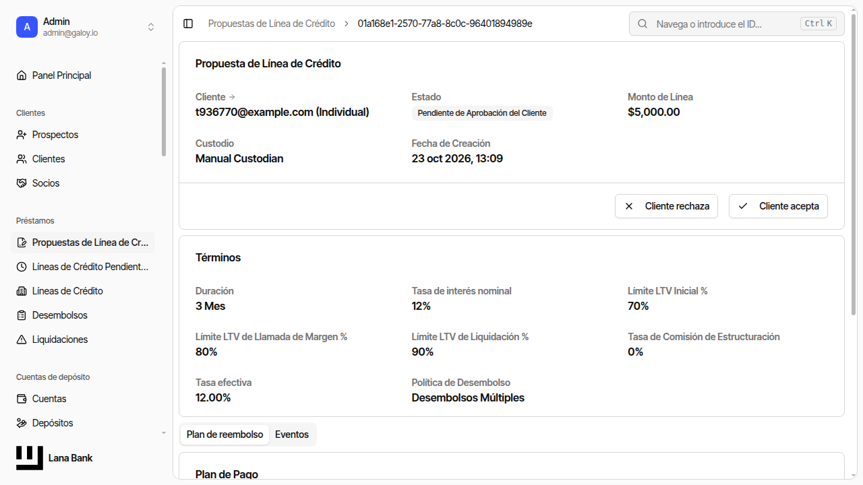Image resolution: width=863 pixels, height=485 pixels.
Task: Go to Propuestas de Línea de Crédito breadcrumb
Action: coord(271,24)
